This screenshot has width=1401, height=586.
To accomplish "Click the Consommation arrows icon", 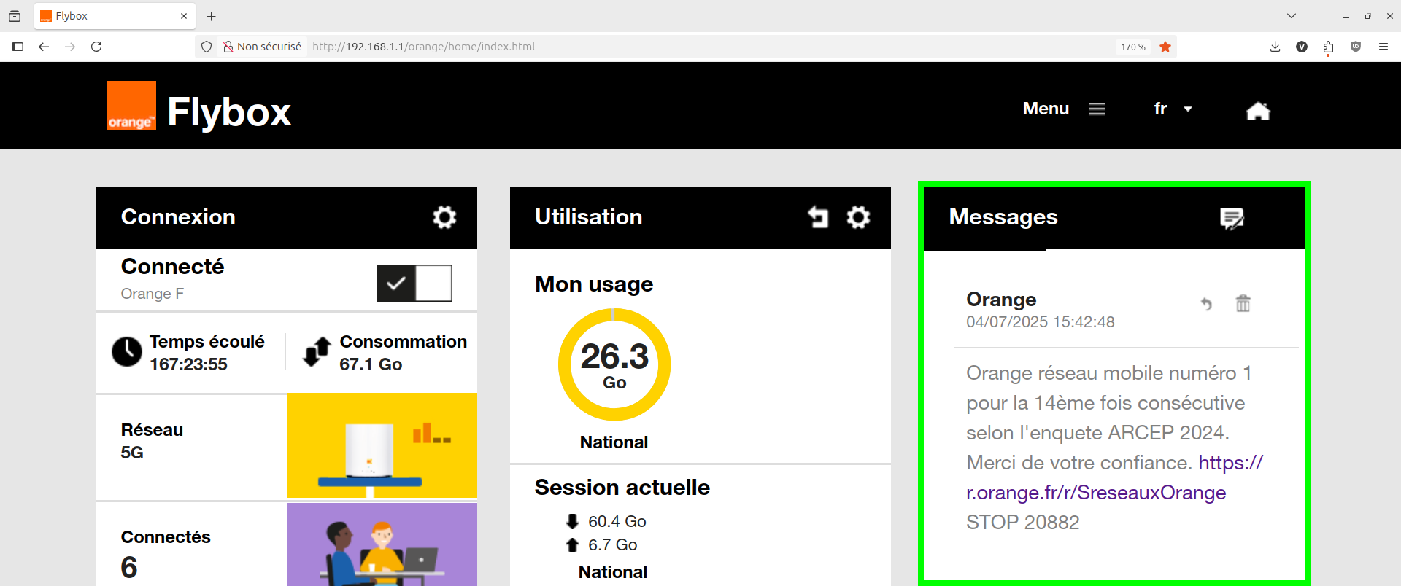I will pyautogui.click(x=317, y=351).
